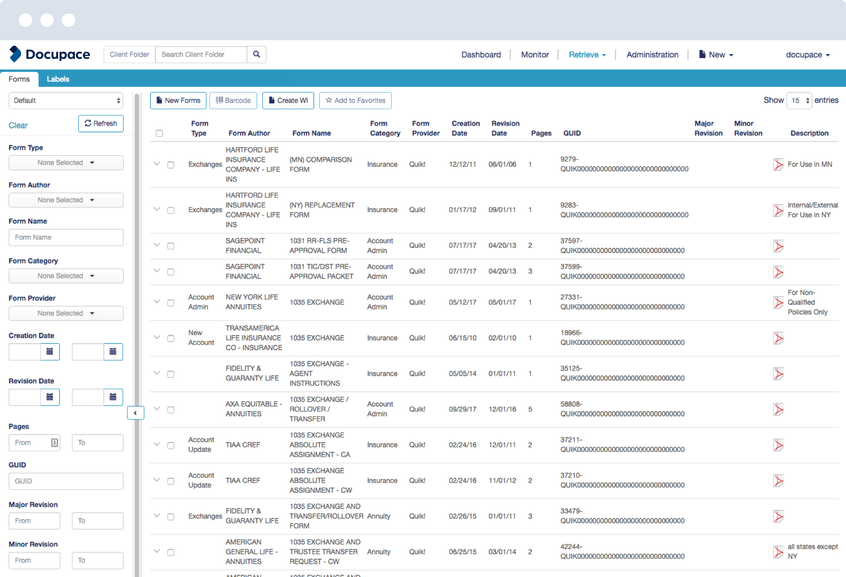Expand the (NY) REPLACEMENT FORM row chevron
Viewport: 846px width, 577px height.
(157, 209)
